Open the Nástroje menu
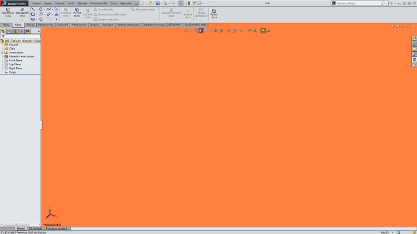This screenshot has width=417, height=234. coord(82,3)
